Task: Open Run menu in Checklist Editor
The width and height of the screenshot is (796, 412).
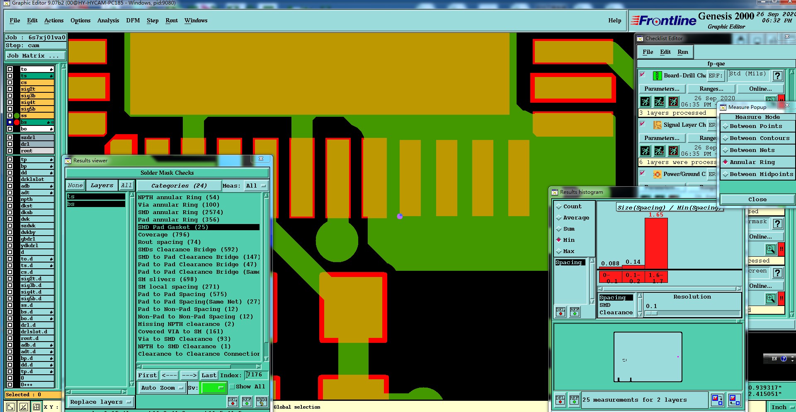Action: pyautogui.click(x=683, y=52)
